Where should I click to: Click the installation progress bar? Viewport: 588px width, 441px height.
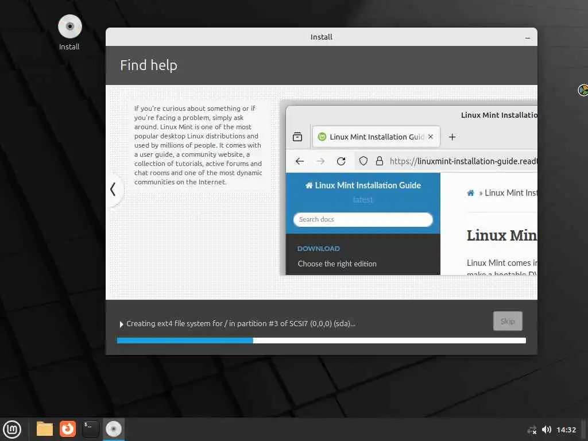click(322, 341)
